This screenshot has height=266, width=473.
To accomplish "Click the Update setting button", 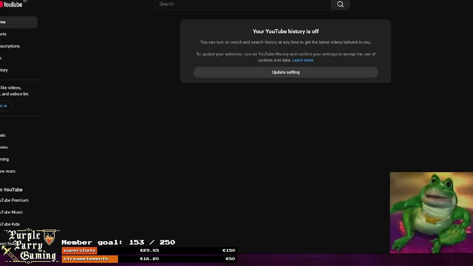I will coord(286,72).
